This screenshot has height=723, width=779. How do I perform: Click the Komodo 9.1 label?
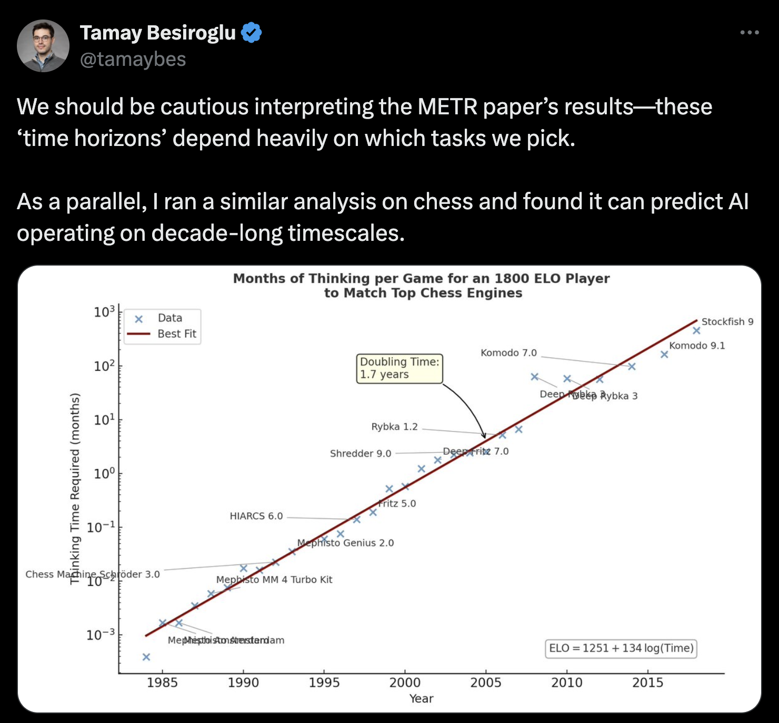(x=697, y=346)
